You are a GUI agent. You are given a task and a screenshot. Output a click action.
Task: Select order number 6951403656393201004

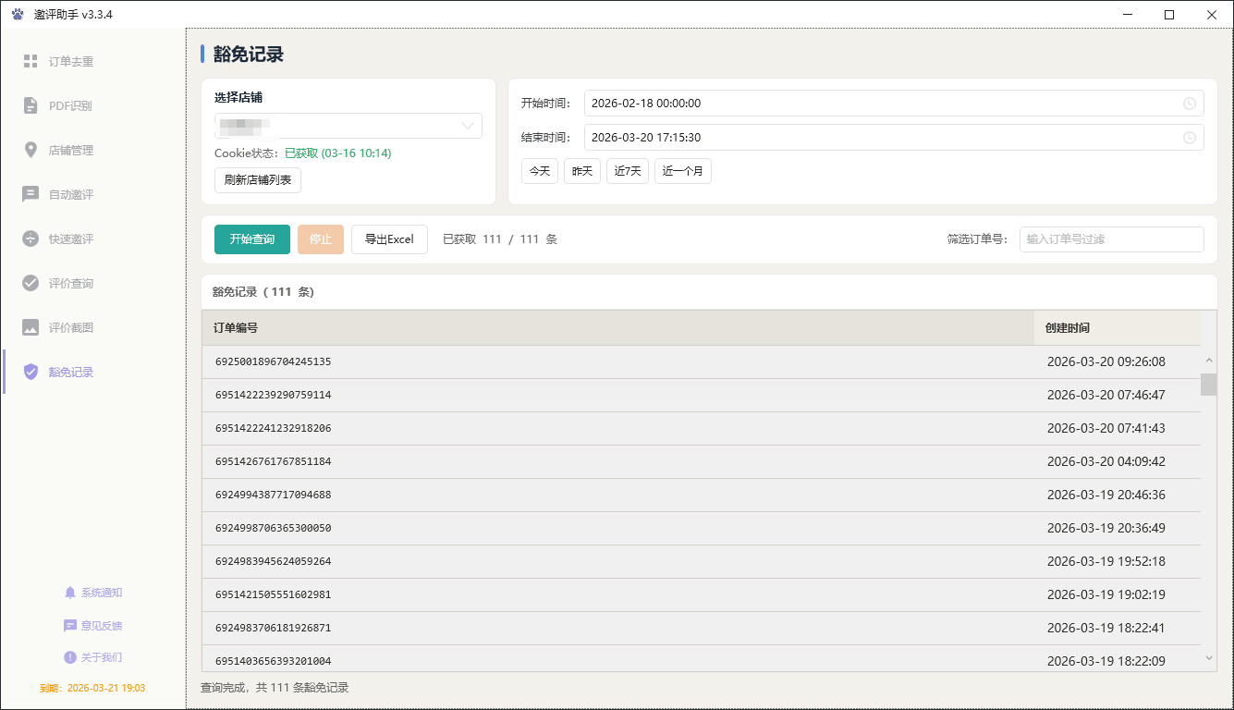tap(274, 662)
